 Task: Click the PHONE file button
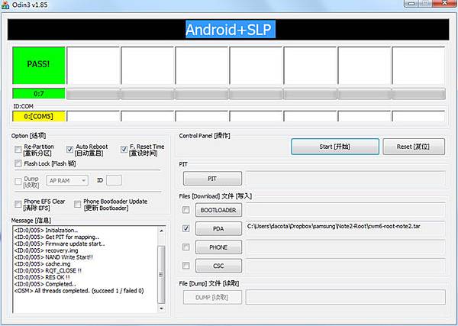[x=218, y=247]
